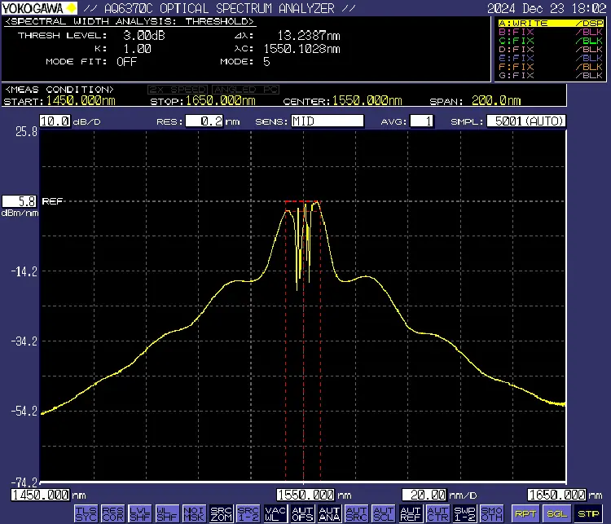The height and width of the screenshot is (524, 611).
Task: Toggle the SRC 1-2 indicator
Action: pos(248,513)
